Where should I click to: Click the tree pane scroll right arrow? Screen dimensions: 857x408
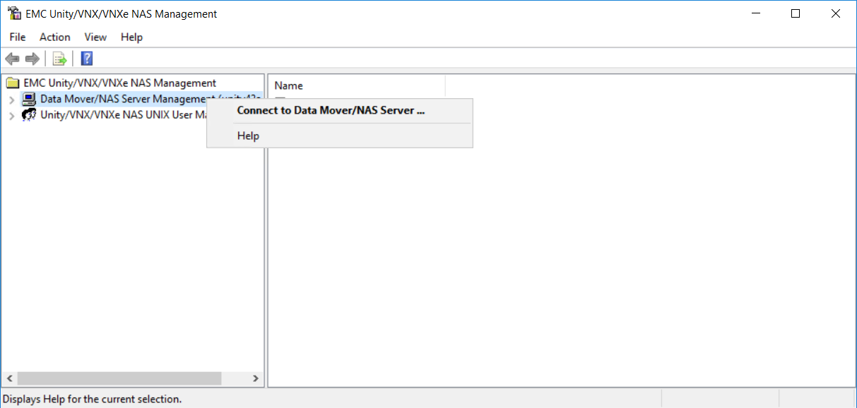point(256,379)
